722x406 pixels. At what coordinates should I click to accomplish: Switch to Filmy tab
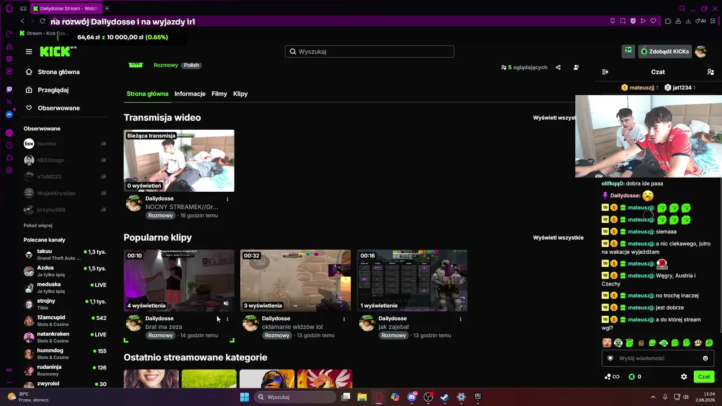tap(219, 94)
